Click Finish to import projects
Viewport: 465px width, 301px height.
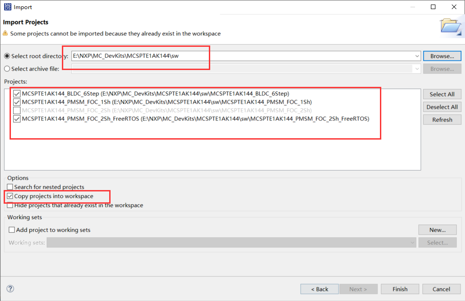point(400,289)
